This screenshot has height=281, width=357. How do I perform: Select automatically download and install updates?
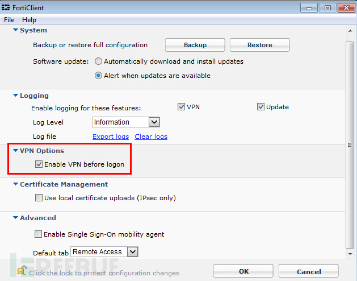[99, 61]
